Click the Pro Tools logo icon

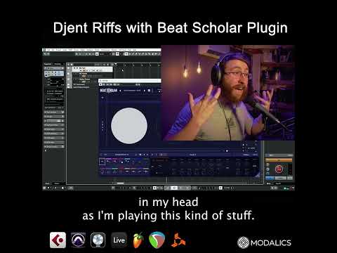(x=78, y=240)
